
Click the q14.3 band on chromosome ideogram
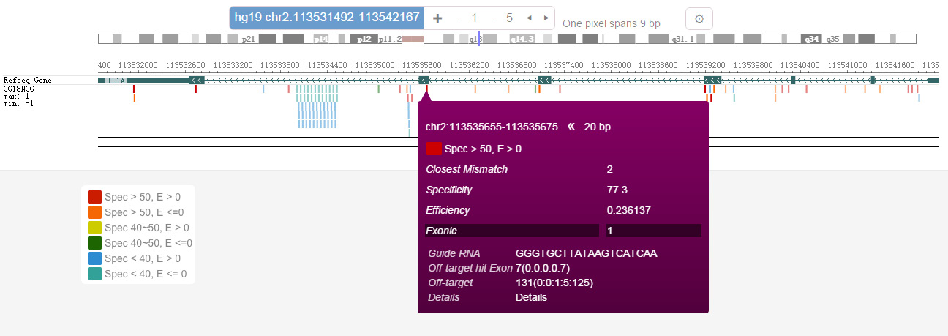point(522,39)
